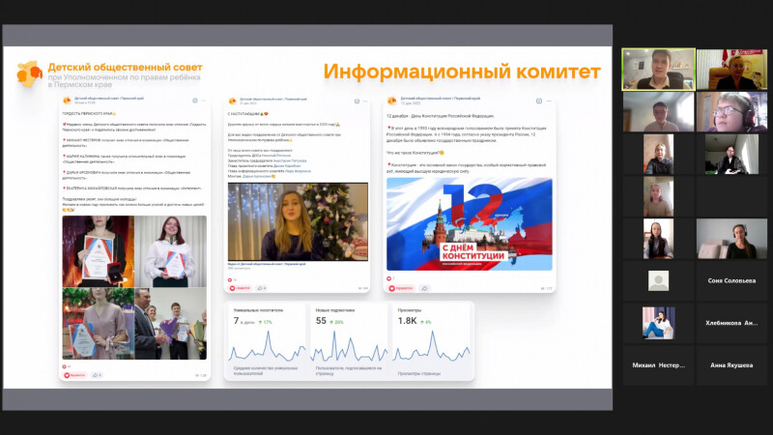The height and width of the screenshot is (435, 773).
Task: Click the avatar icon on the Constitution Day post
Action: coord(391,100)
